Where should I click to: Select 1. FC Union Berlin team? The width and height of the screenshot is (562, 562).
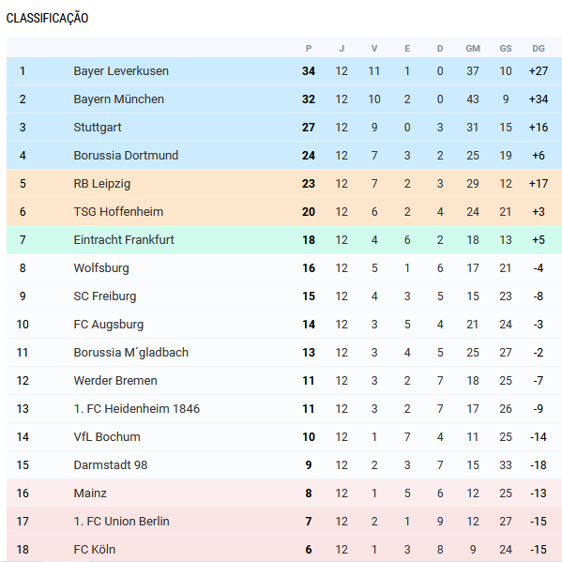pyautogui.click(x=121, y=521)
